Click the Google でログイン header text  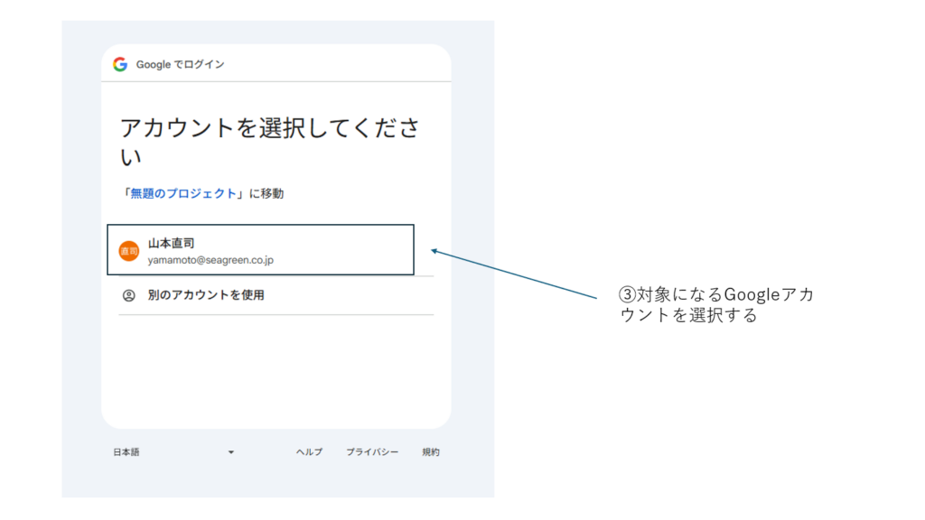(x=181, y=64)
